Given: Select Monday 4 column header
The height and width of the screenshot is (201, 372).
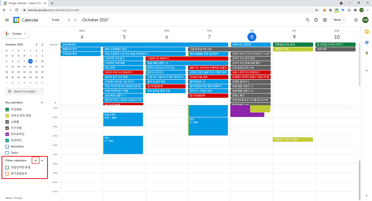Looking at the screenshot, I should pos(82,35).
